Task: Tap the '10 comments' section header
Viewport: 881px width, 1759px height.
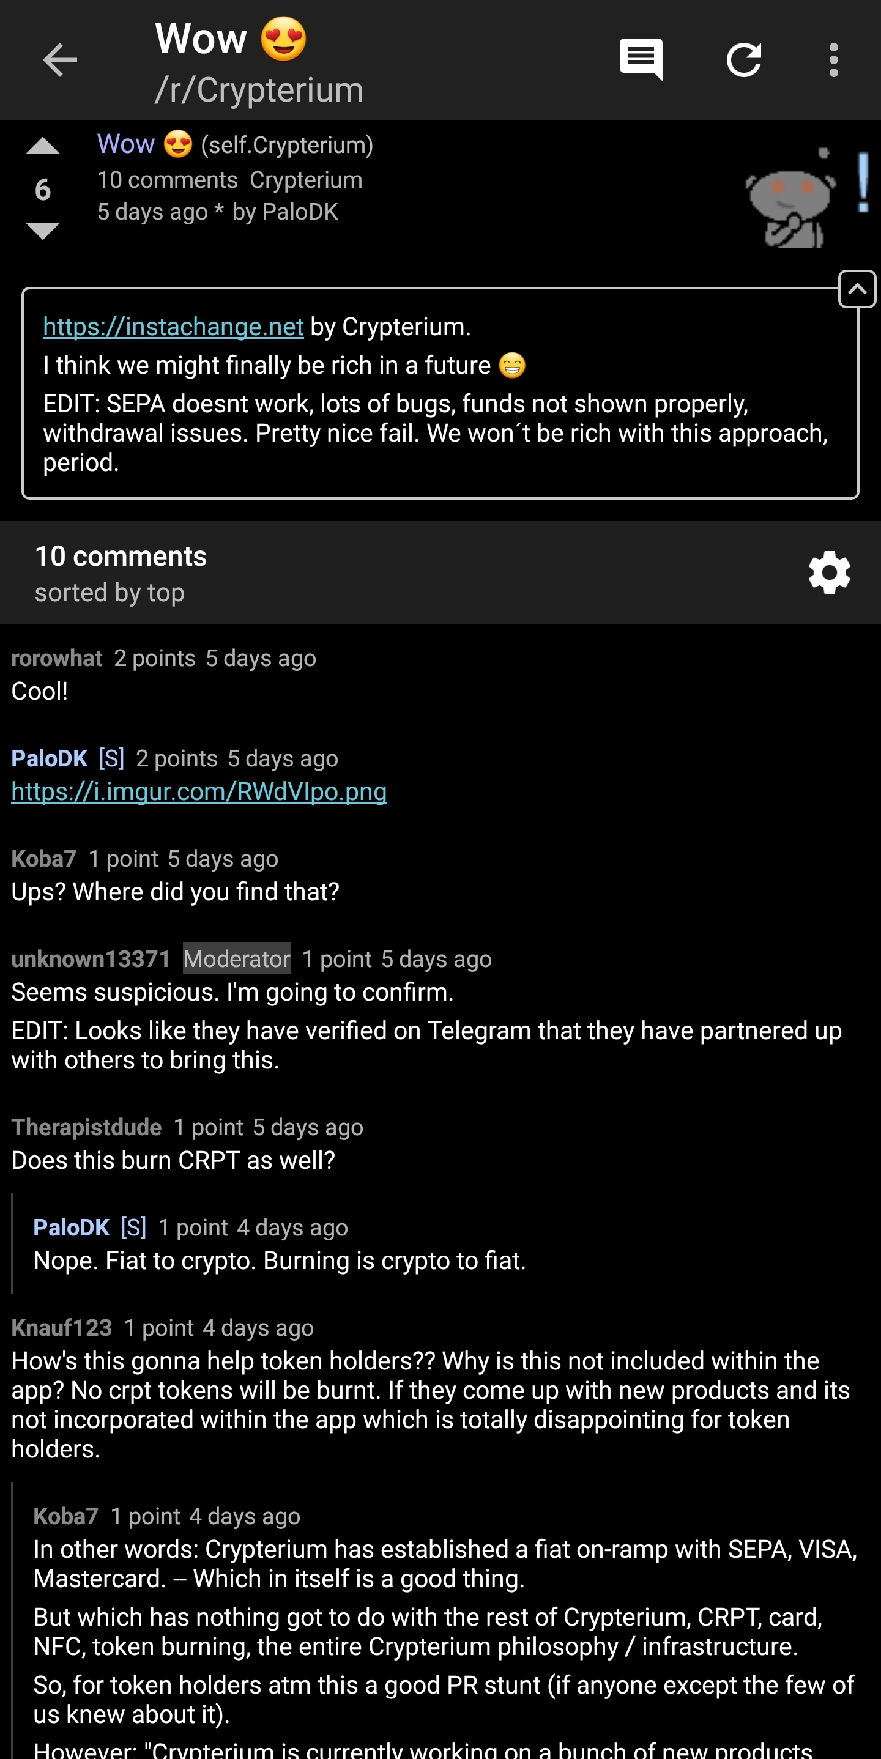Action: point(121,555)
